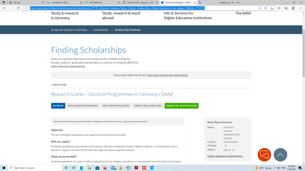305x171 pixels.
Task: Show Subject info icon next to See list
Action: [233, 150]
